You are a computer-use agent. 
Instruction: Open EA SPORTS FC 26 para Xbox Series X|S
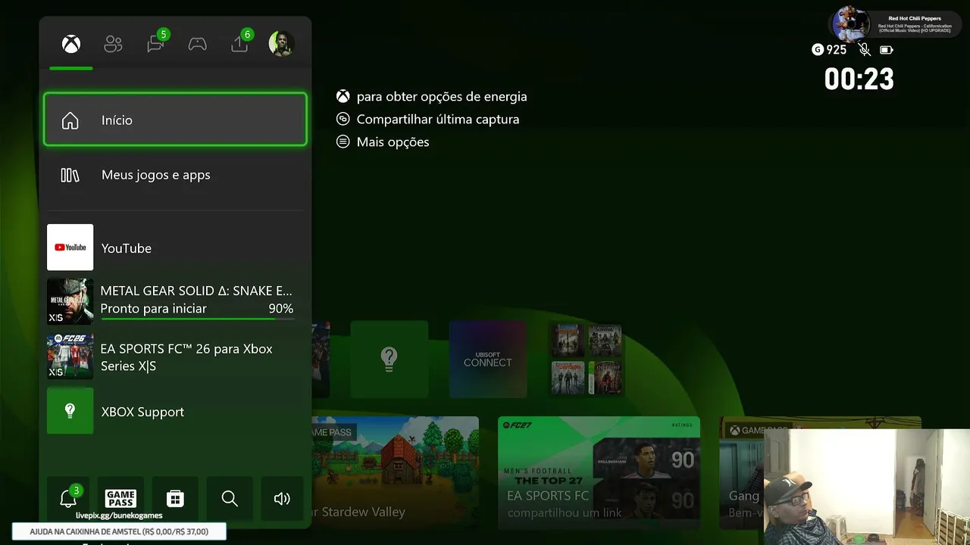click(175, 357)
